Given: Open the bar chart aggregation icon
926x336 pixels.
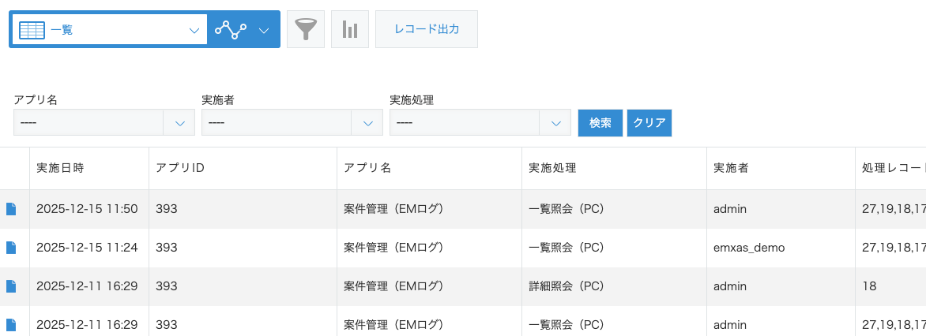Looking at the screenshot, I should pyautogui.click(x=350, y=30).
